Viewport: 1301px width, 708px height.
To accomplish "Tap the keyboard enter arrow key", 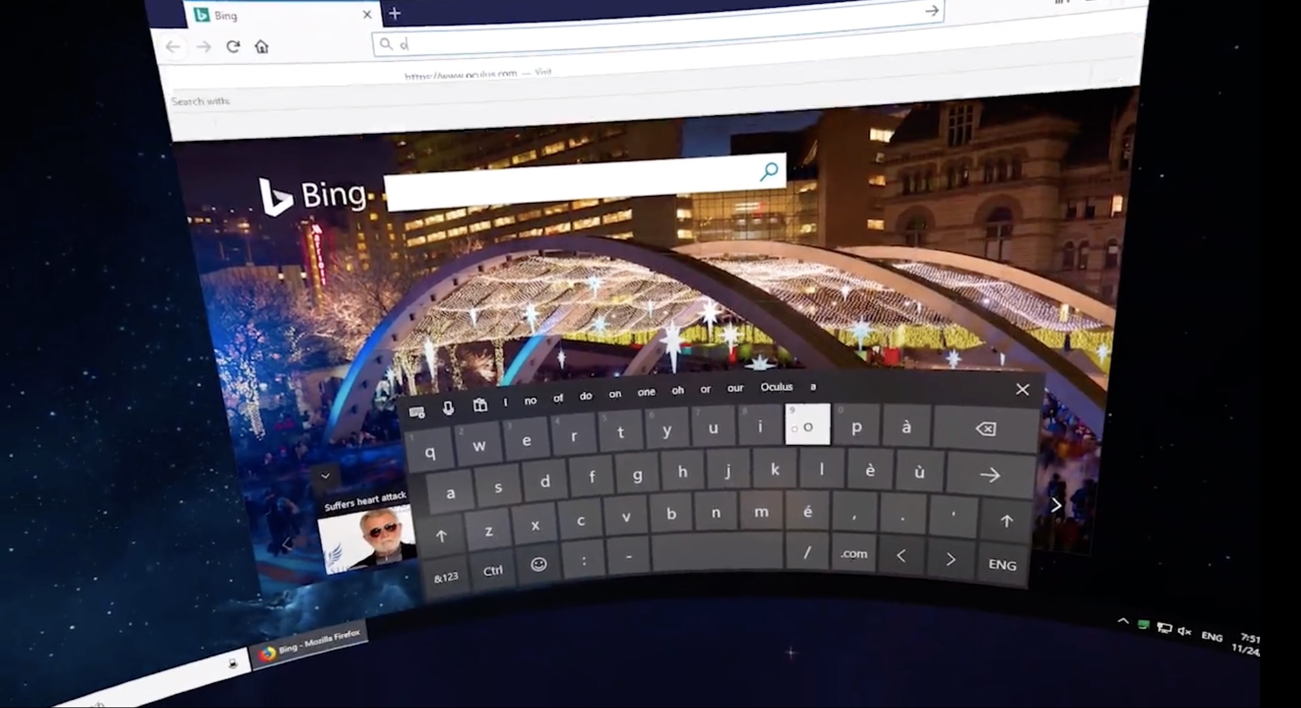I will 990,474.
